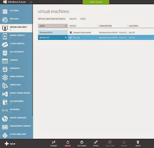Open HDInsight icon
Viewport: 154px width, 148px height.
[x=5, y=69]
